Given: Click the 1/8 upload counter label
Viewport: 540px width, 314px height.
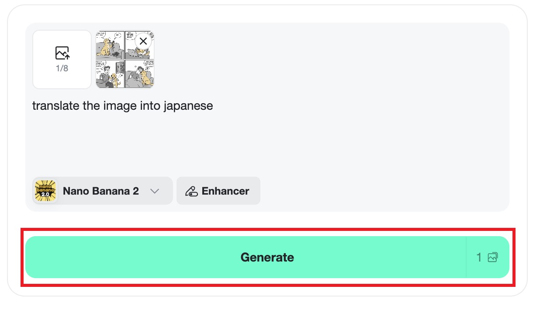Looking at the screenshot, I should [62, 69].
